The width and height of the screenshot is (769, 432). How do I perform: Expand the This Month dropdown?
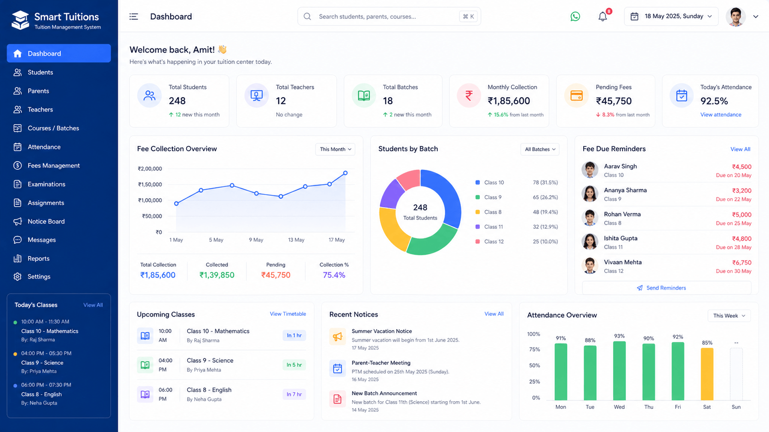pyautogui.click(x=335, y=149)
